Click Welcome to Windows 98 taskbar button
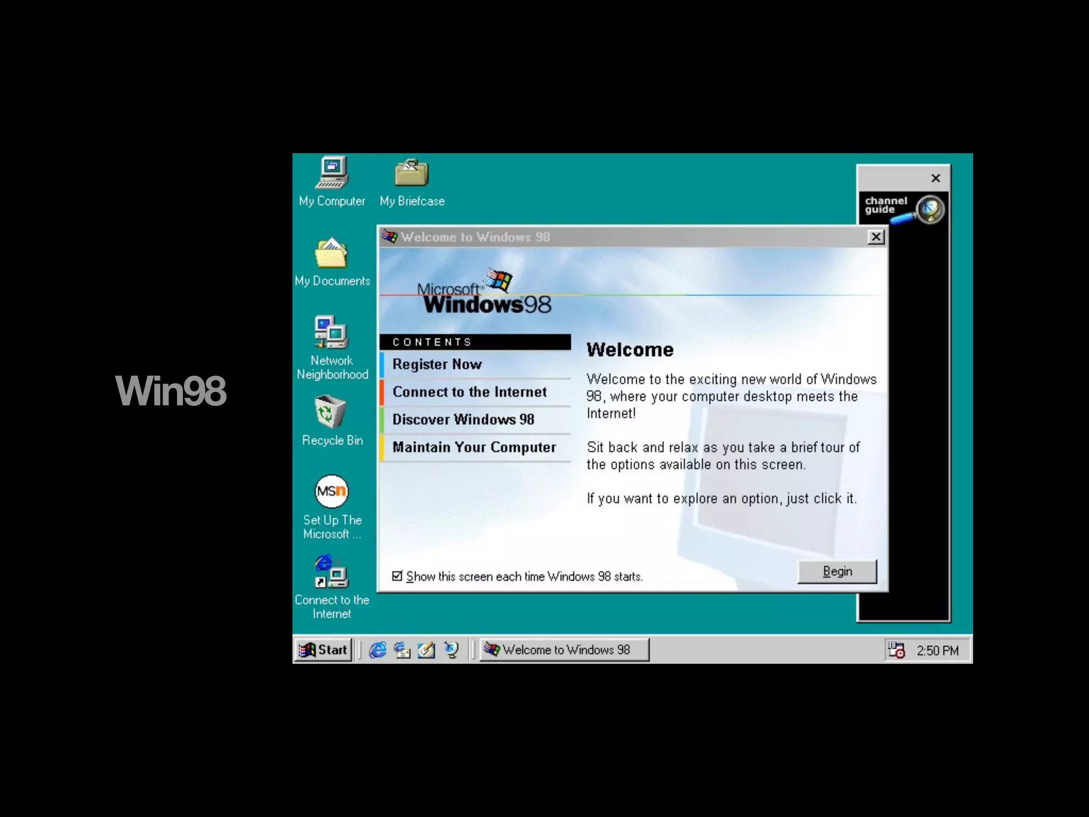Viewport: 1089px width, 817px height. coord(564,650)
